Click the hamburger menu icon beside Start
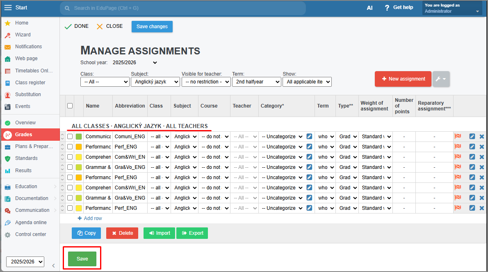The width and height of the screenshot is (488, 272). pyautogui.click(x=8, y=8)
